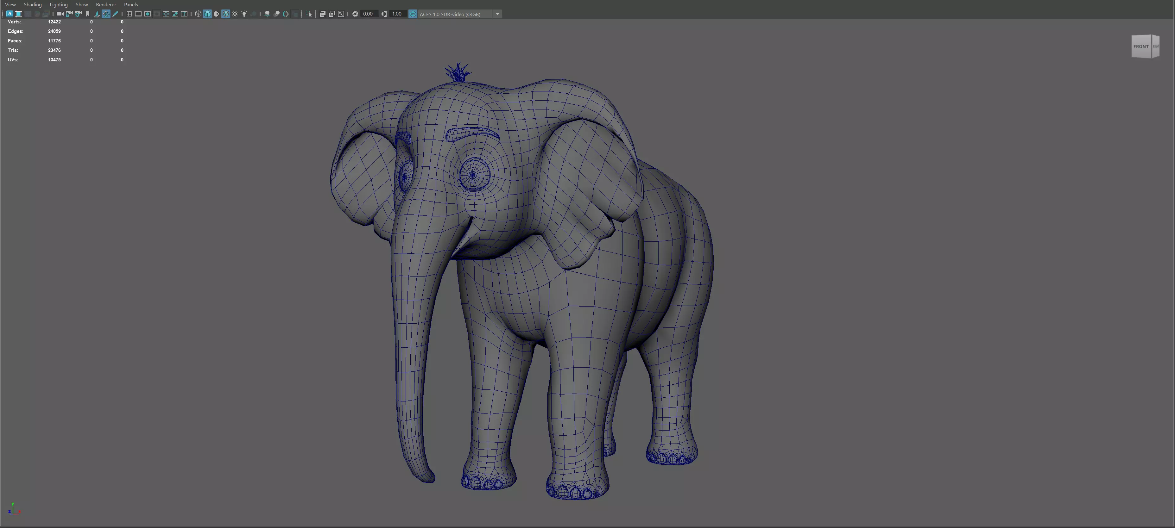Toggle the Textured checker icon
Viewport: 1175px width, 528px height.
(235, 14)
